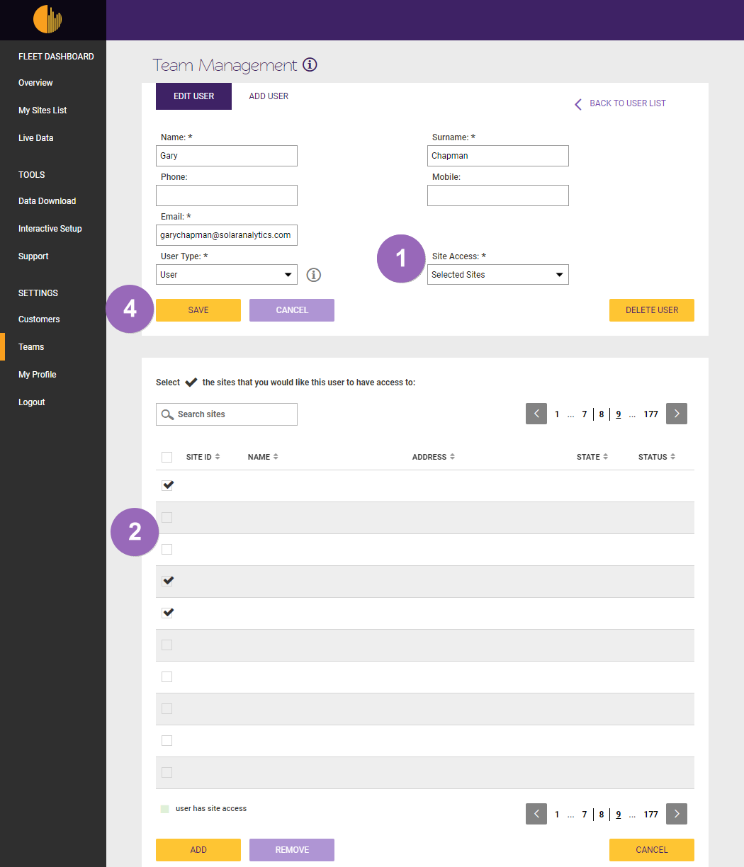Open Interactive Setup in sidebar
The image size is (744, 867).
tap(50, 229)
